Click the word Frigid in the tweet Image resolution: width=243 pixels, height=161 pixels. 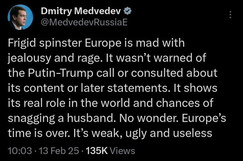tap(22, 44)
